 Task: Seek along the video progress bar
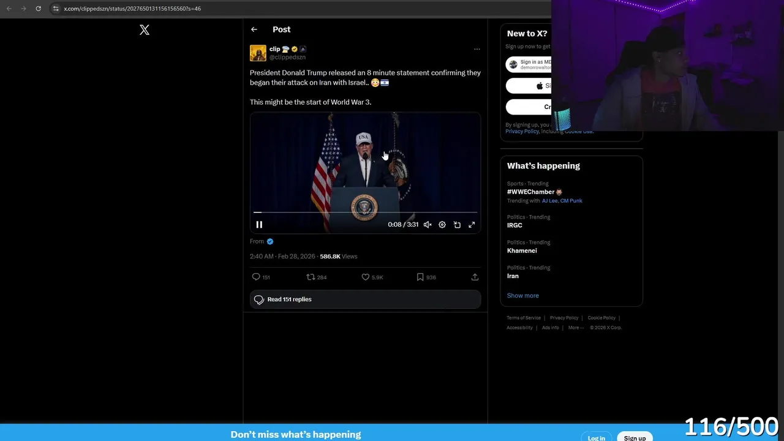click(365, 213)
